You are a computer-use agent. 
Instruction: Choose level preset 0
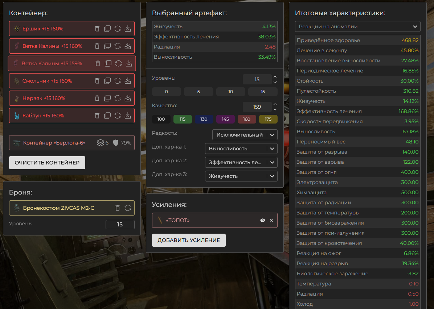[x=166, y=92]
